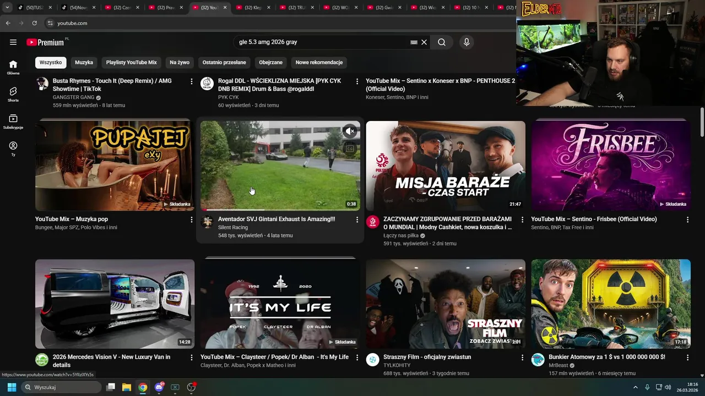Open options menu for Busta Rhymes video
This screenshot has width=705, height=396.
pyautogui.click(x=192, y=81)
